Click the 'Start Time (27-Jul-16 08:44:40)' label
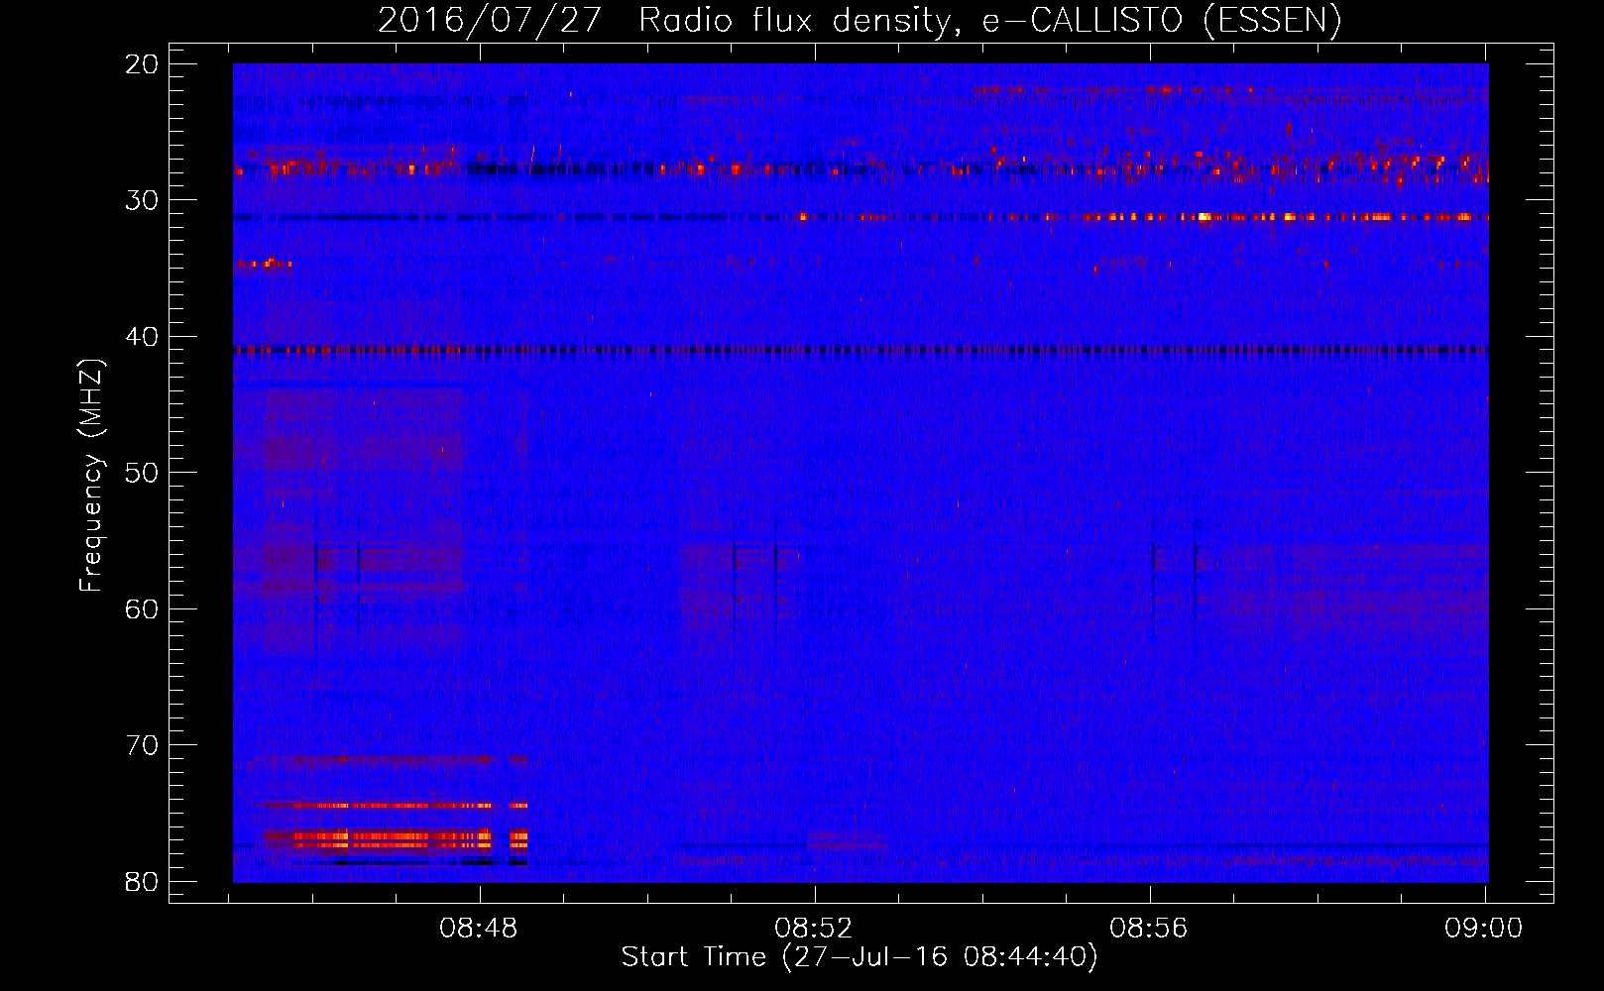This screenshot has height=991, width=1604. pos(859,957)
